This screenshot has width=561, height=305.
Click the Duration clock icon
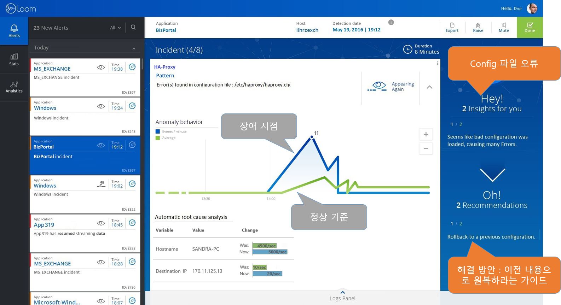[407, 49]
